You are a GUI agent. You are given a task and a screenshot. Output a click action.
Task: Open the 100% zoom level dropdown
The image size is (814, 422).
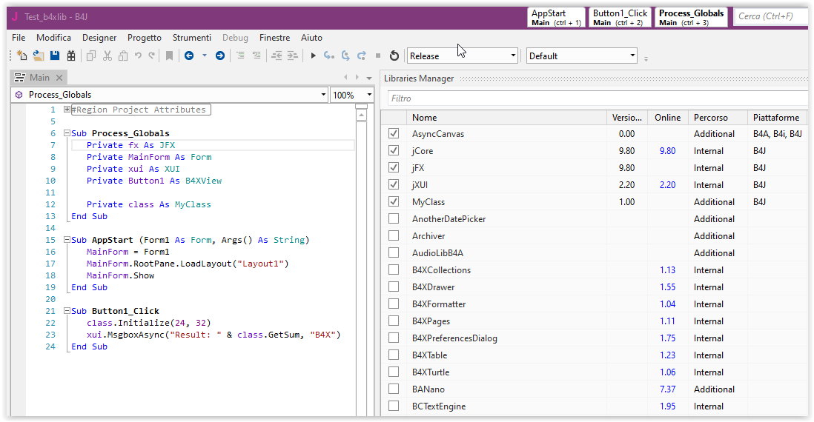[x=368, y=95]
